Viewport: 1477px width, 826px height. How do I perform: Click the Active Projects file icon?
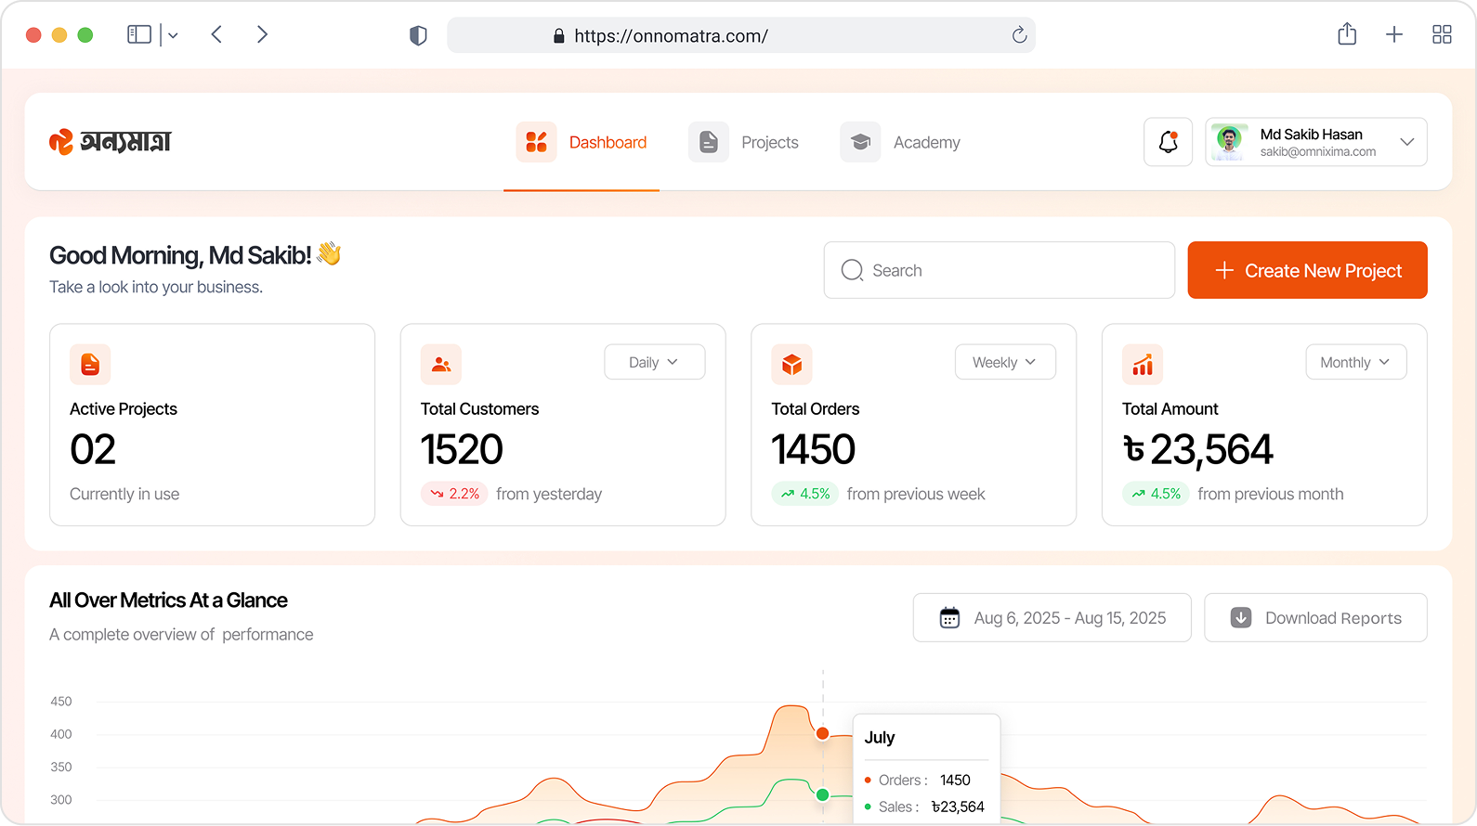coord(90,365)
